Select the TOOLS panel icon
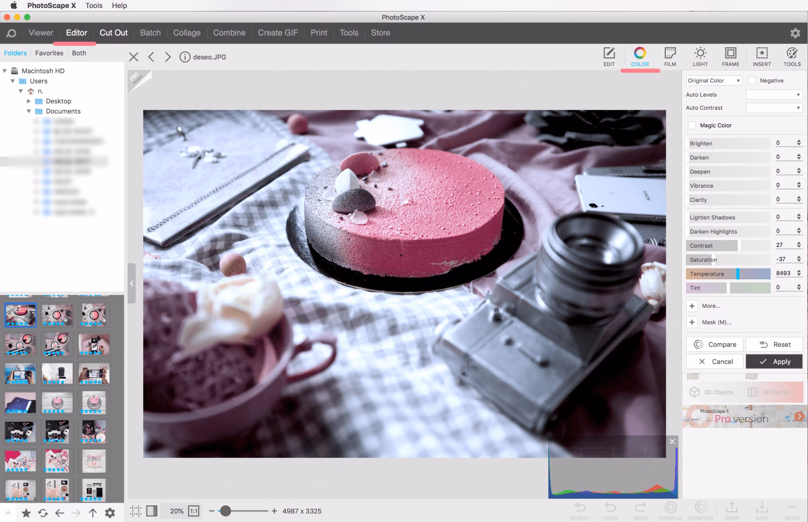This screenshot has width=808, height=522. 792,57
